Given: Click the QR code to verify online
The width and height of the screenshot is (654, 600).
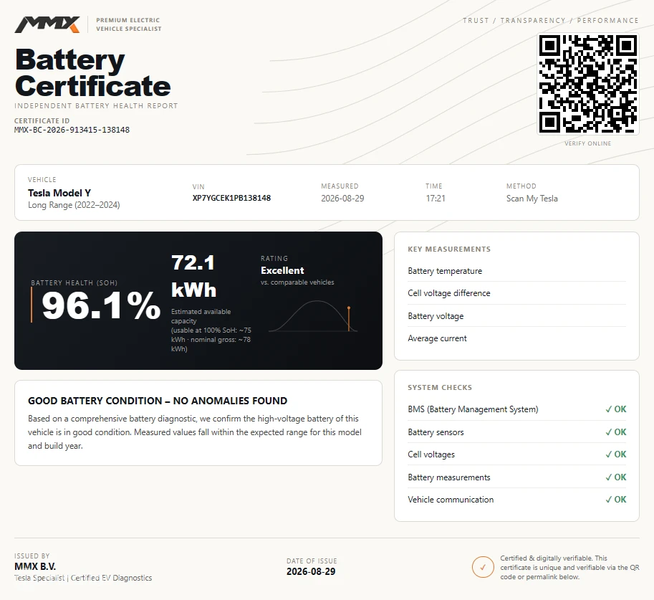Looking at the screenshot, I should (x=587, y=84).
